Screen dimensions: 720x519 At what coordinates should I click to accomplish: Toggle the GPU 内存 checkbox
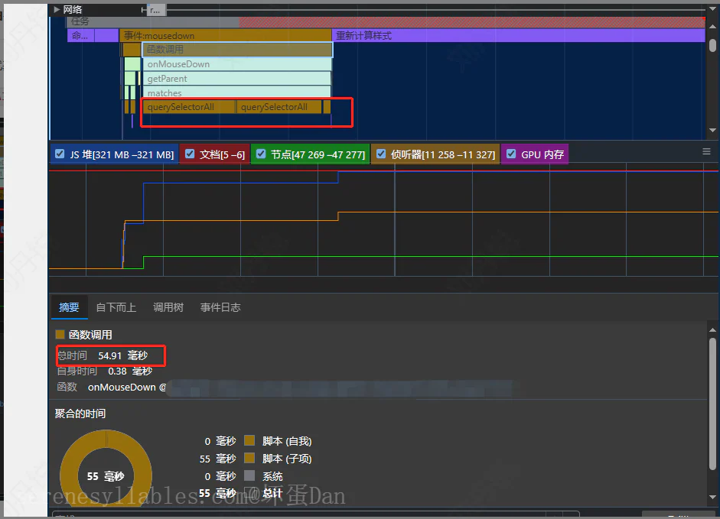pyautogui.click(x=511, y=154)
